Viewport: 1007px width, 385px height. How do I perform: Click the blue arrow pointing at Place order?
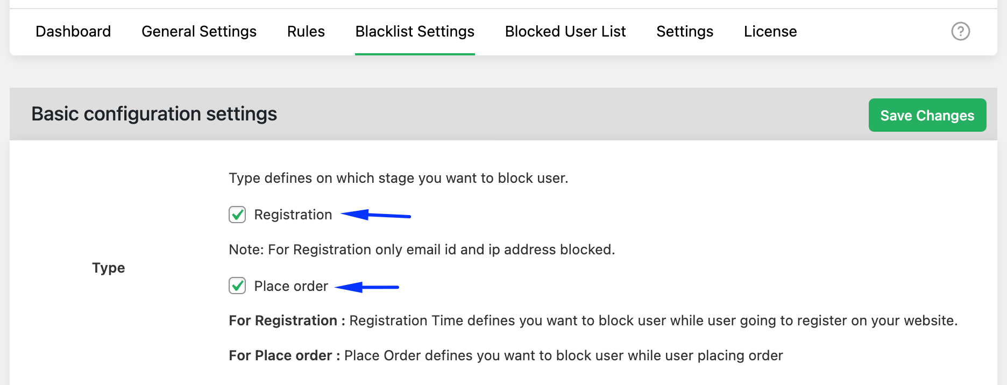367,287
